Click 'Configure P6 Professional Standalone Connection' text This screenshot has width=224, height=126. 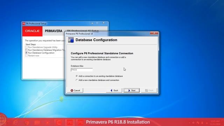pyautogui.click(x=102, y=53)
